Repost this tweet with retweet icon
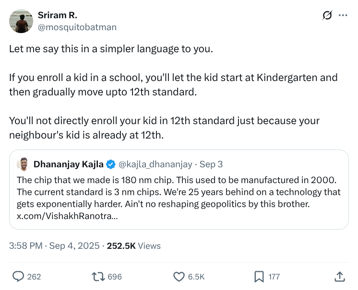358x290 pixels. 98,277
